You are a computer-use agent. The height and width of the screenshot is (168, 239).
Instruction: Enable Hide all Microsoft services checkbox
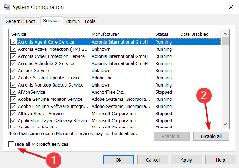(x=11, y=144)
